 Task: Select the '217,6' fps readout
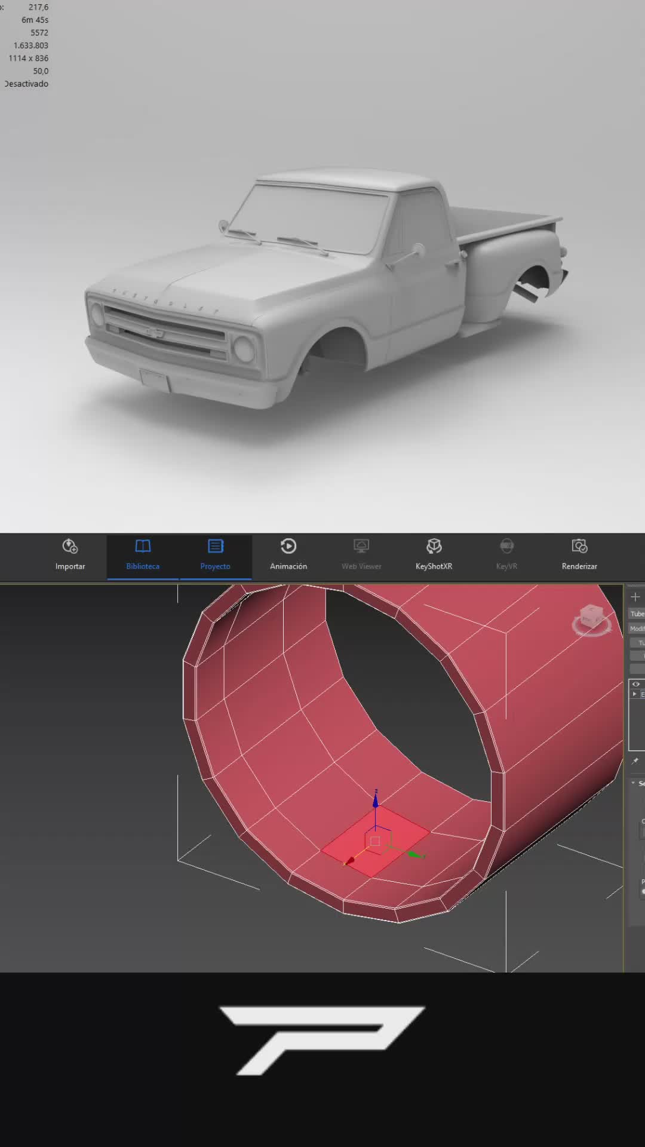pos(38,7)
